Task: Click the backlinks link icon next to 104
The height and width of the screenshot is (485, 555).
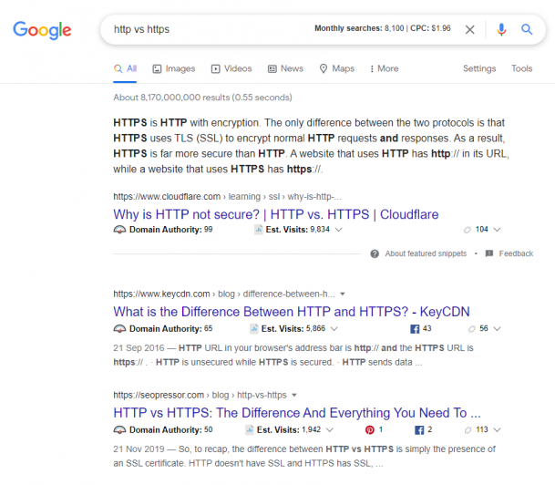Action: 468,230
